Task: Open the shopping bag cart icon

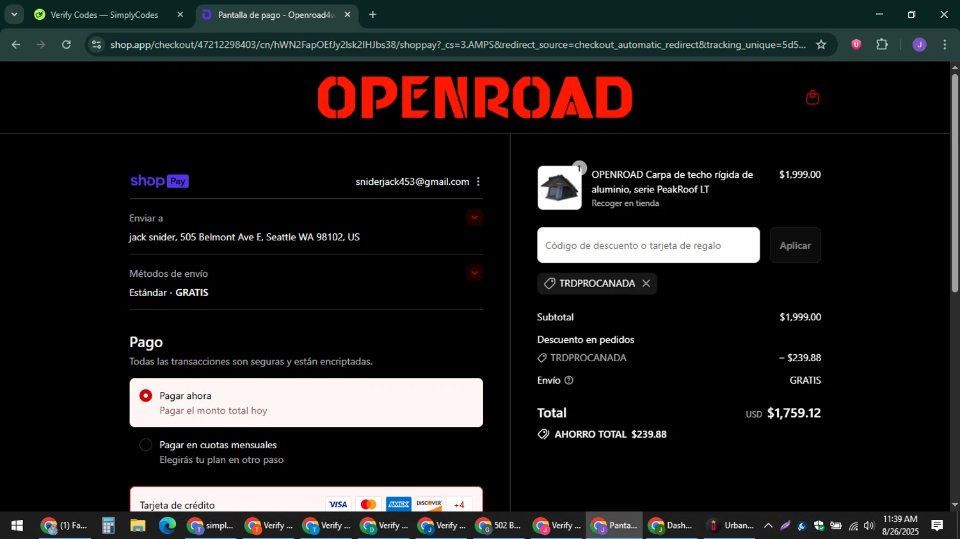Action: [812, 97]
